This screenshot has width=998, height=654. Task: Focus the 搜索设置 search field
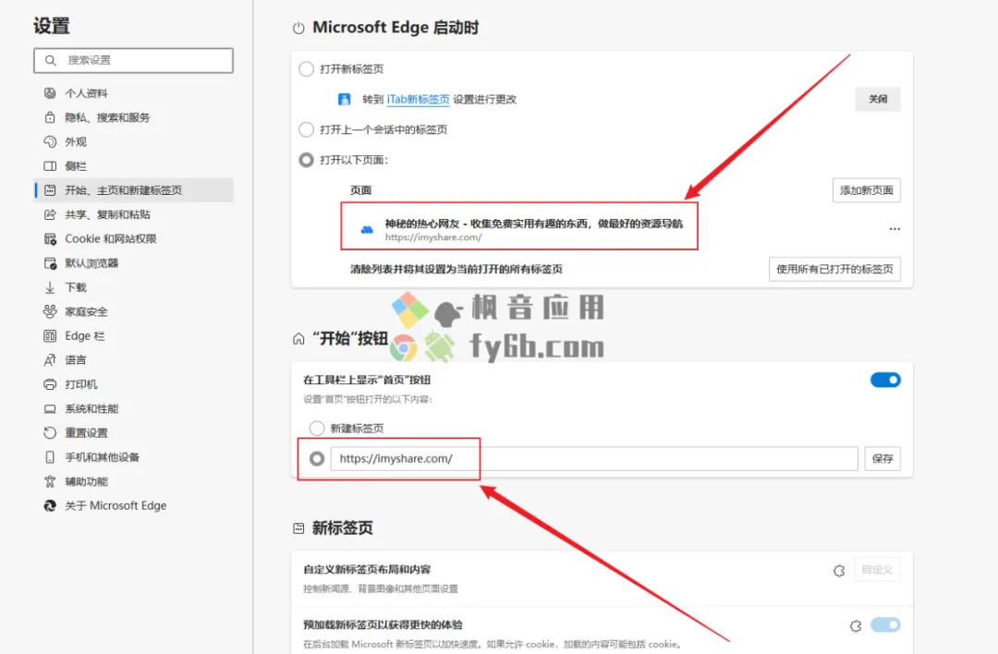pyautogui.click(x=134, y=60)
